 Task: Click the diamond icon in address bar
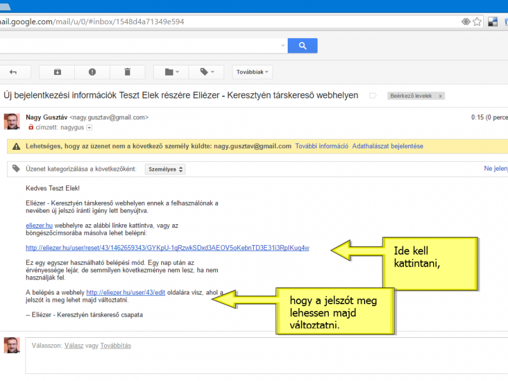pyautogui.click(x=466, y=22)
